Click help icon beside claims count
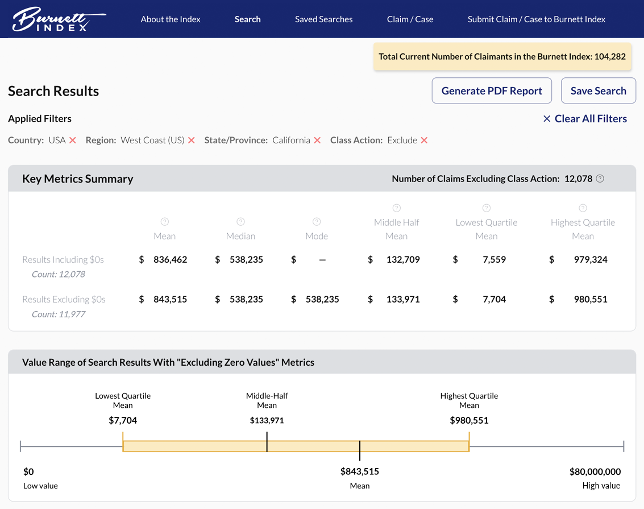The width and height of the screenshot is (644, 509). 600,178
